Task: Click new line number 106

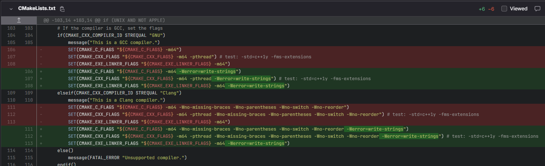Action: [29, 71]
